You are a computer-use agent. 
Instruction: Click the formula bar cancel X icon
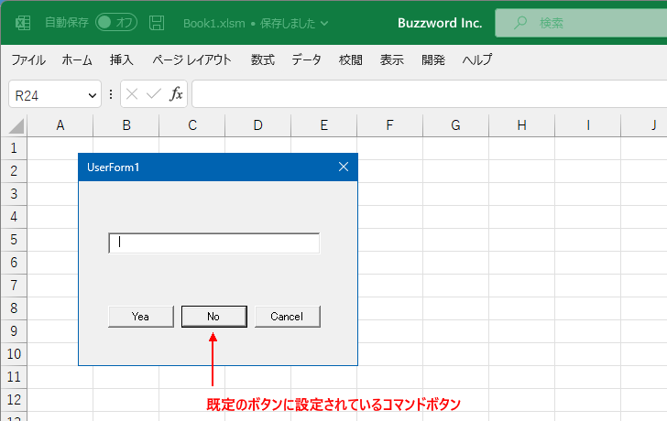(132, 94)
